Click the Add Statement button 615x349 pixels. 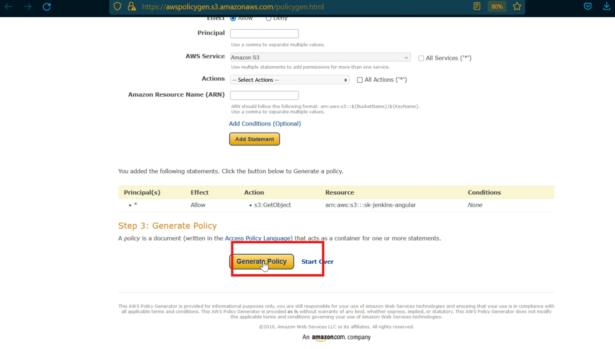click(254, 139)
